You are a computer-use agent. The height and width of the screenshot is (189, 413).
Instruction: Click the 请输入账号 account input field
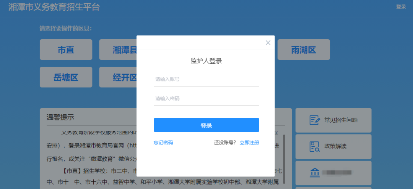pyautogui.click(x=206, y=79)
